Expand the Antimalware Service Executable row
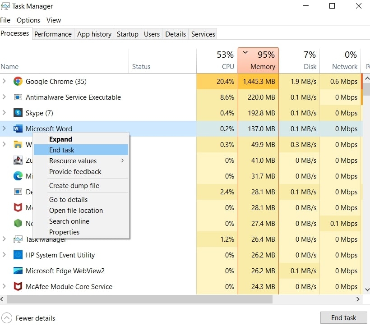370x326 pixels. coord(4,97)
